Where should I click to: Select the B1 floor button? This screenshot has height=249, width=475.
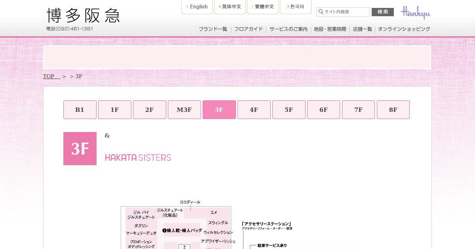tap(80, 110)
